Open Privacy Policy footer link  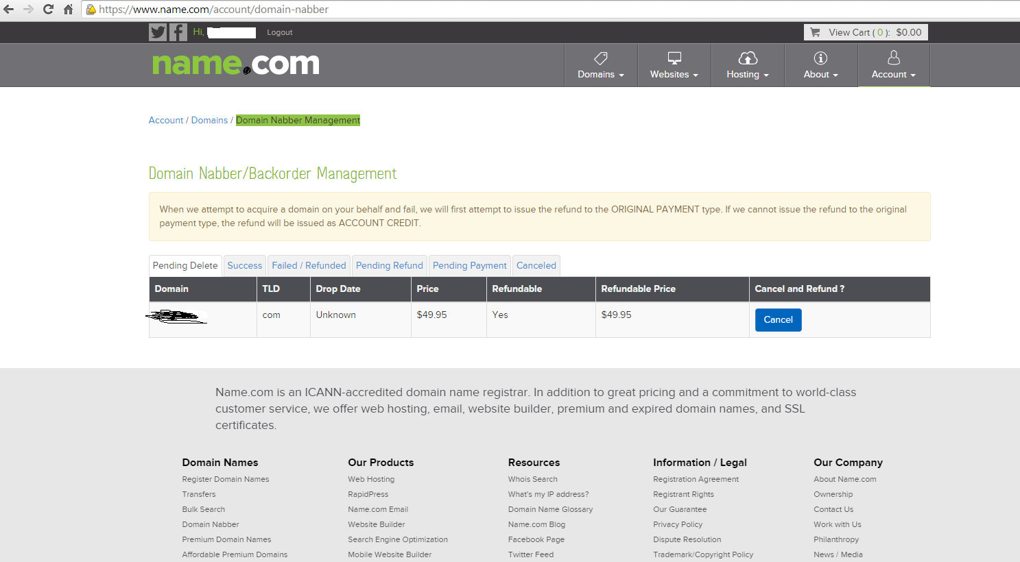pyautogui.click(x=678, y=524)
